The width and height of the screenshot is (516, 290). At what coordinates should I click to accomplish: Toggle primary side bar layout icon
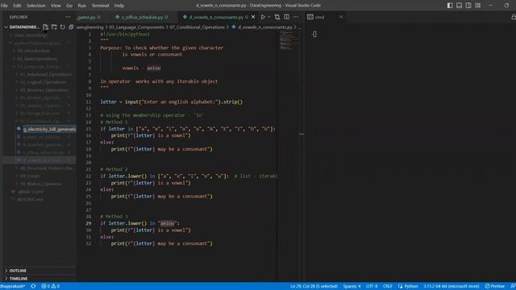(x=450, y=6)
